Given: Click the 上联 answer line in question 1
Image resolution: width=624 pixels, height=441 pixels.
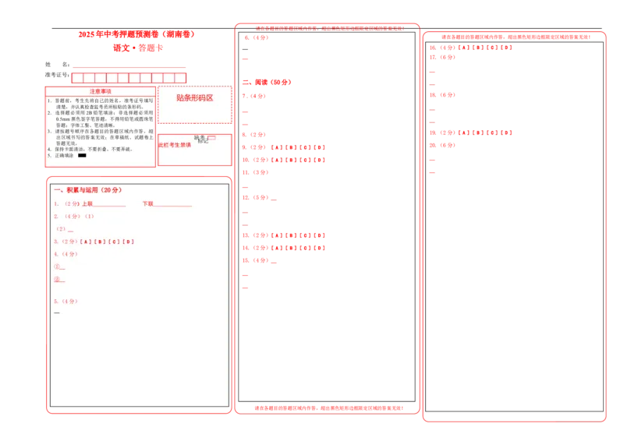Looking at the screenshot, I should click(x=109, y=204).
